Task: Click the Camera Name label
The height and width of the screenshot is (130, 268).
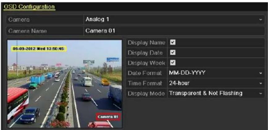Action: (x=27, y=31)
